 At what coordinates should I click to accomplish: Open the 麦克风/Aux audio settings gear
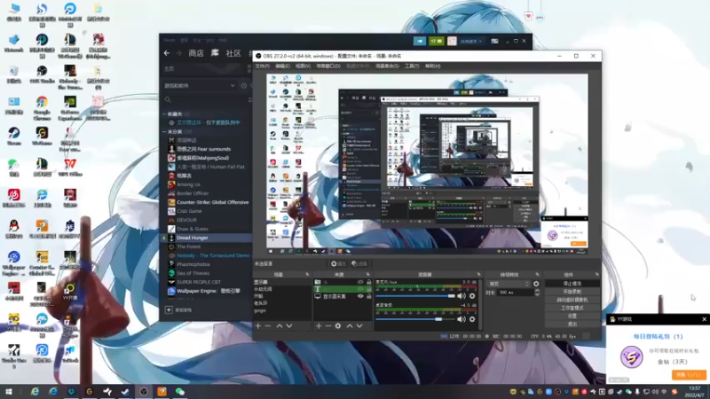tap(472, 296)
